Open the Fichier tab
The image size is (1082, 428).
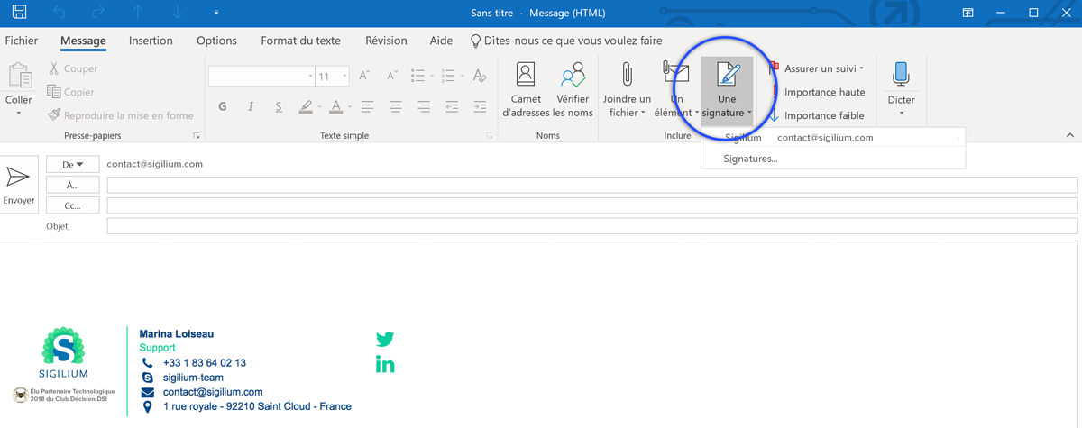pyautogui.click(x=22, y=41)
